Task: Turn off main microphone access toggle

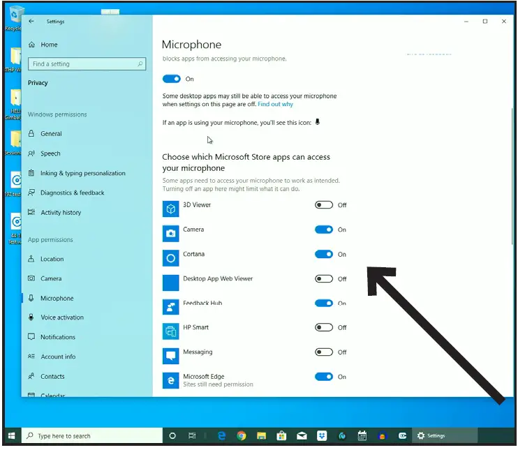Action: pos(172,79)
